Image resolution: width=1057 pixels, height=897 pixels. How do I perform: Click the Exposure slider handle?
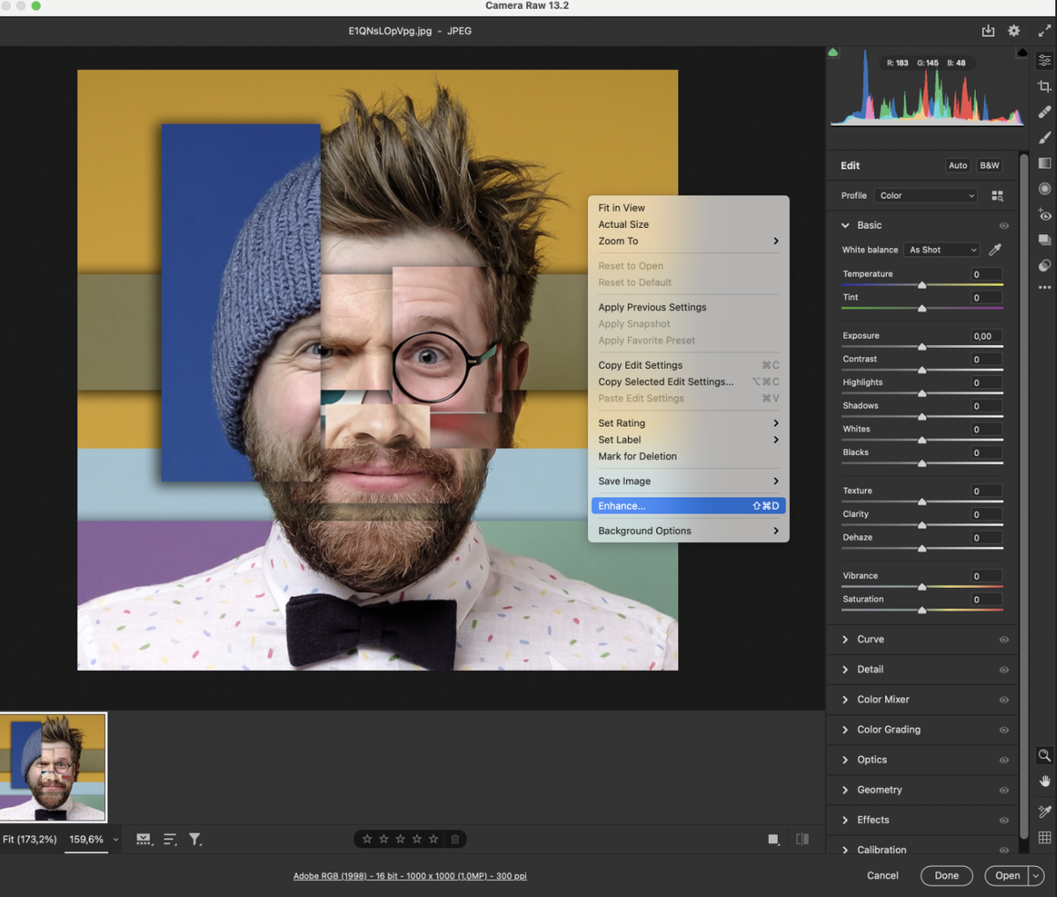[x=922, y=347]
